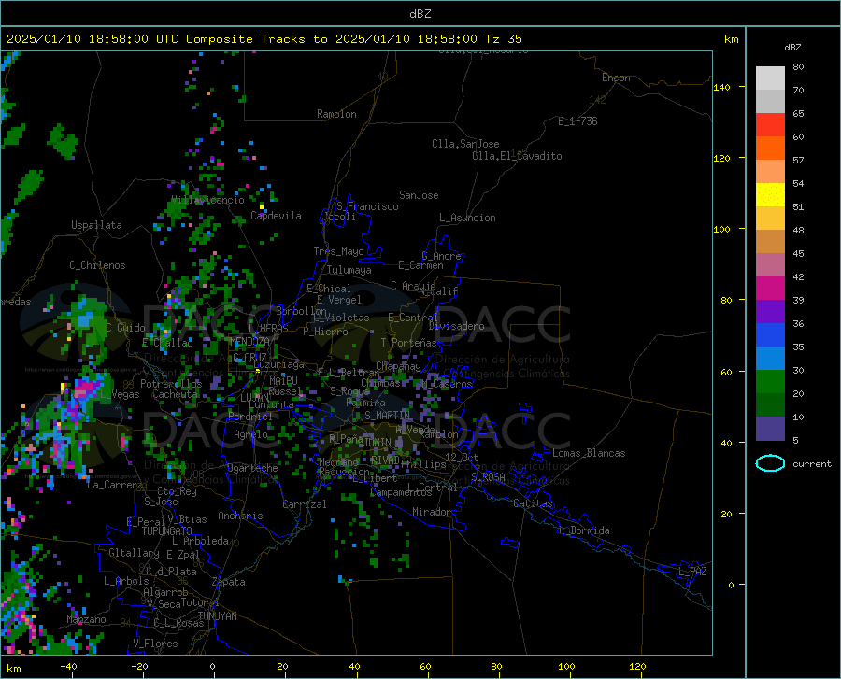Click the 'Potrerillos' place label
This screenshot has height=679, width=841.
[x=171, y=384]
